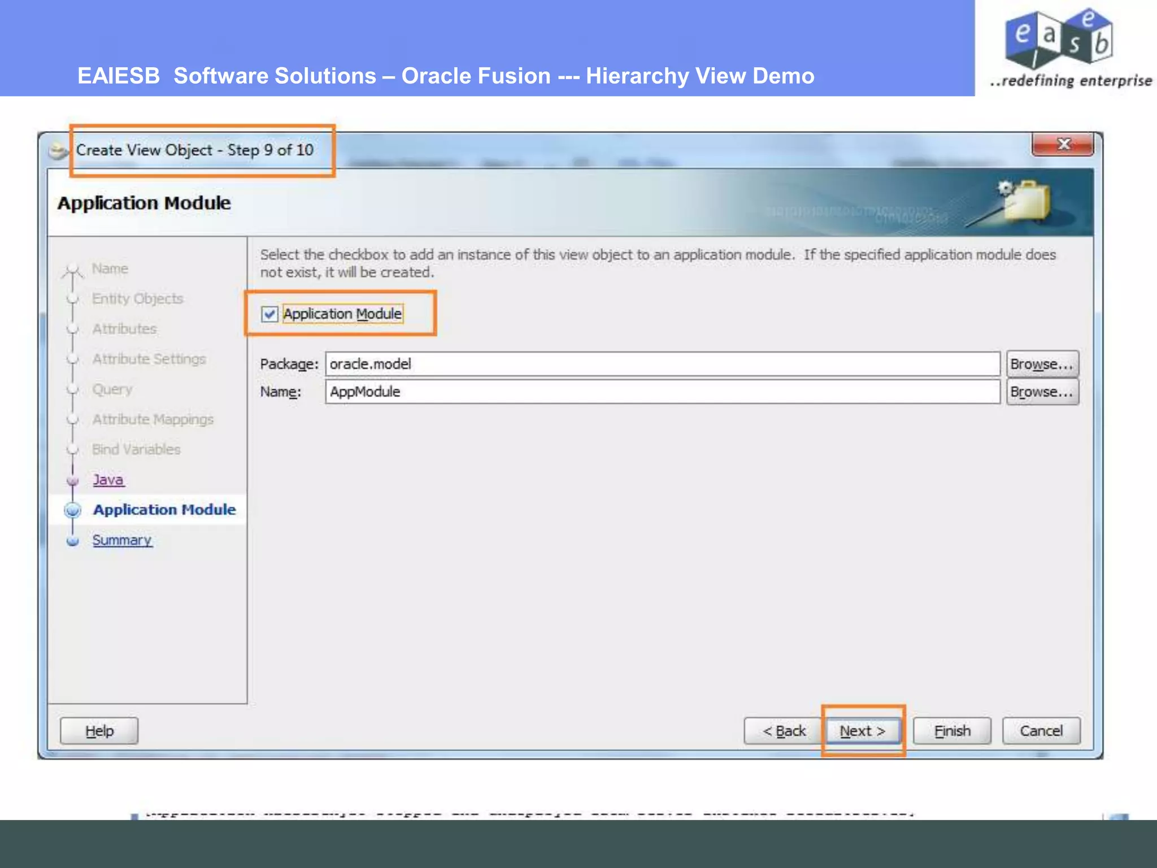The height and width of the screenshot is (868, 1157).
Task: Click the Entity Objects step
Action: (138, 298)
